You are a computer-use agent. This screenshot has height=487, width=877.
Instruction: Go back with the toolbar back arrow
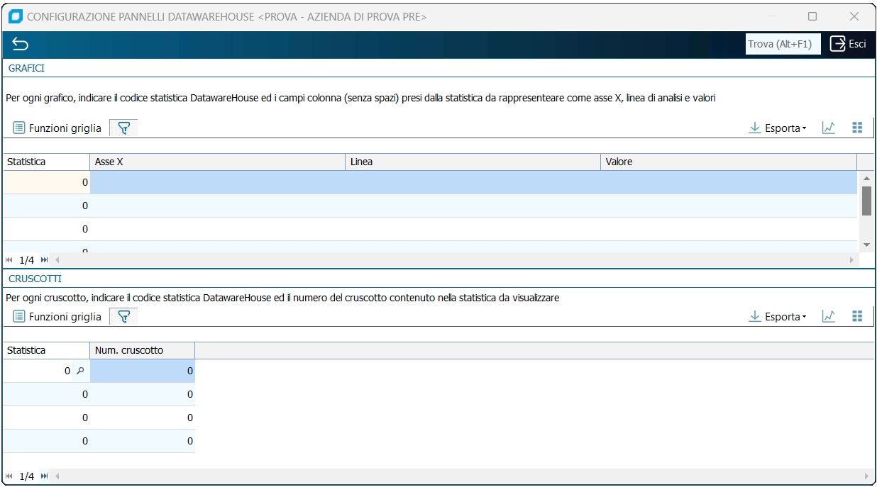pos(20,44)
